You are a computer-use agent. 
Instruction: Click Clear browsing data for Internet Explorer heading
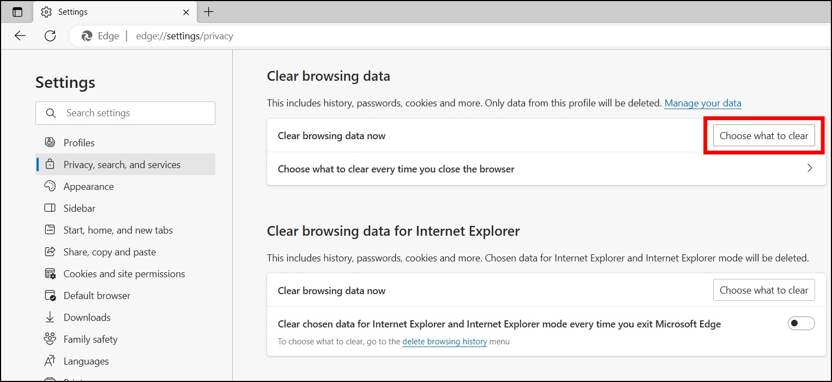pyautogui.click(x=393, y=231)
